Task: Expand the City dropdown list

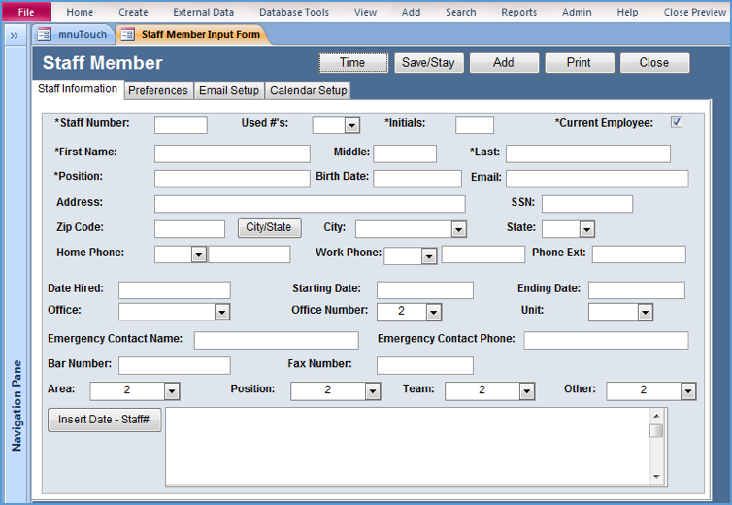Action: pyautogui.click(x=459, y=229)
